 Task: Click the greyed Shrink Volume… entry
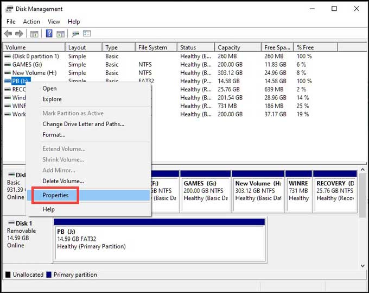88,160
